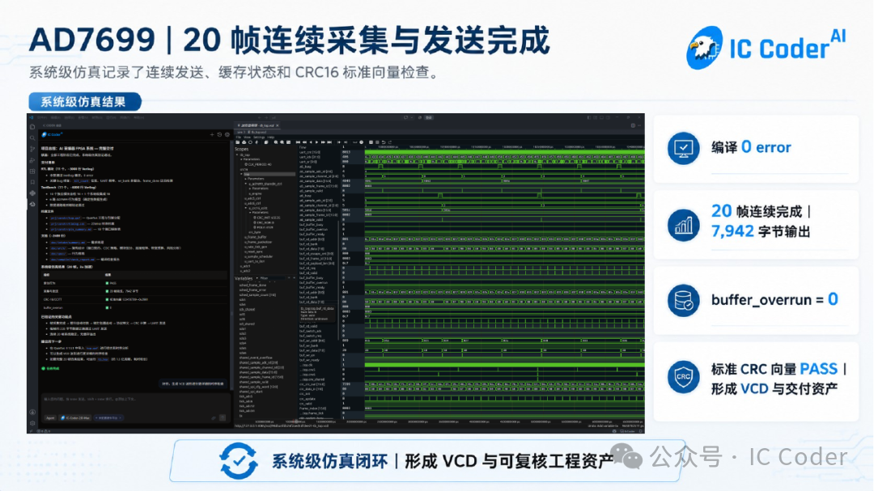Add shared_spi_start from the Variables list
Image resolution: width=874 pixels, height=491 pixels.
[251, 392]
